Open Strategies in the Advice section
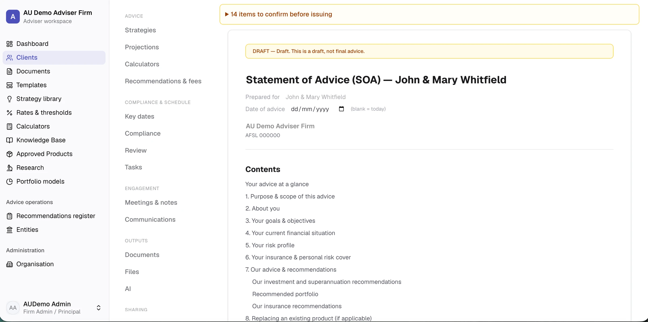648x322 pixels. pyautogui.click(x=140, y=30)
